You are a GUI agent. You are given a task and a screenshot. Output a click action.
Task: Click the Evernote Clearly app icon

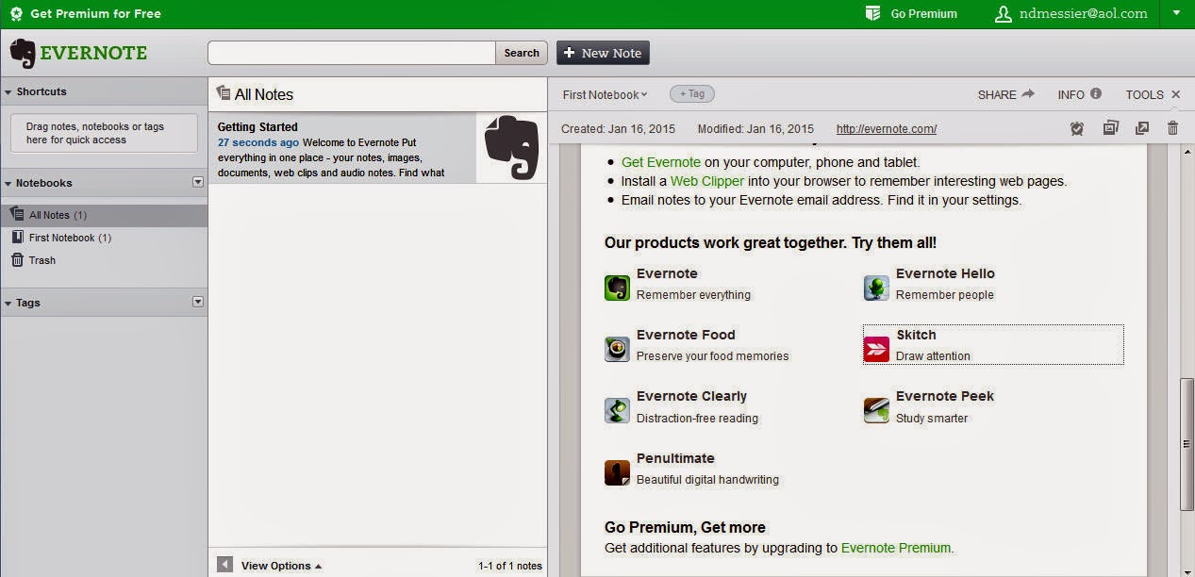point(617,410)
